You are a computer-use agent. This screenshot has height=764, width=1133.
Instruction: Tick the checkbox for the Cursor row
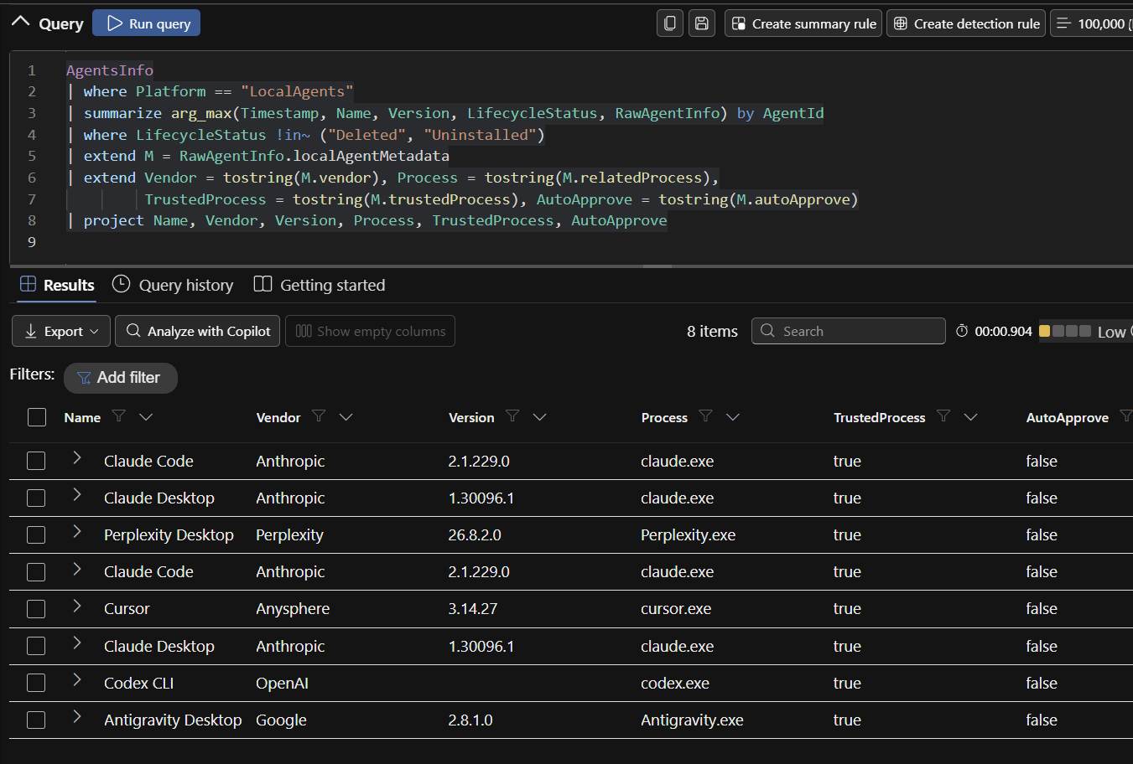point(36,609)
